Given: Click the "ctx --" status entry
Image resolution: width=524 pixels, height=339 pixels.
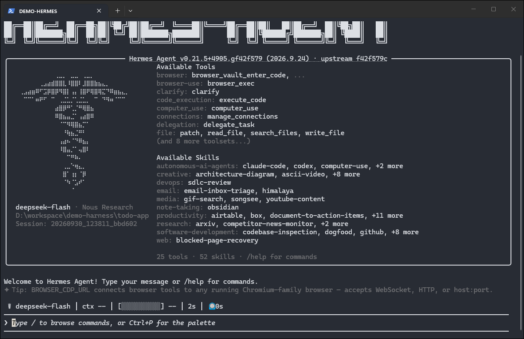Looking at the screenshot, I should pyautogui.click(x=94, y=306).
